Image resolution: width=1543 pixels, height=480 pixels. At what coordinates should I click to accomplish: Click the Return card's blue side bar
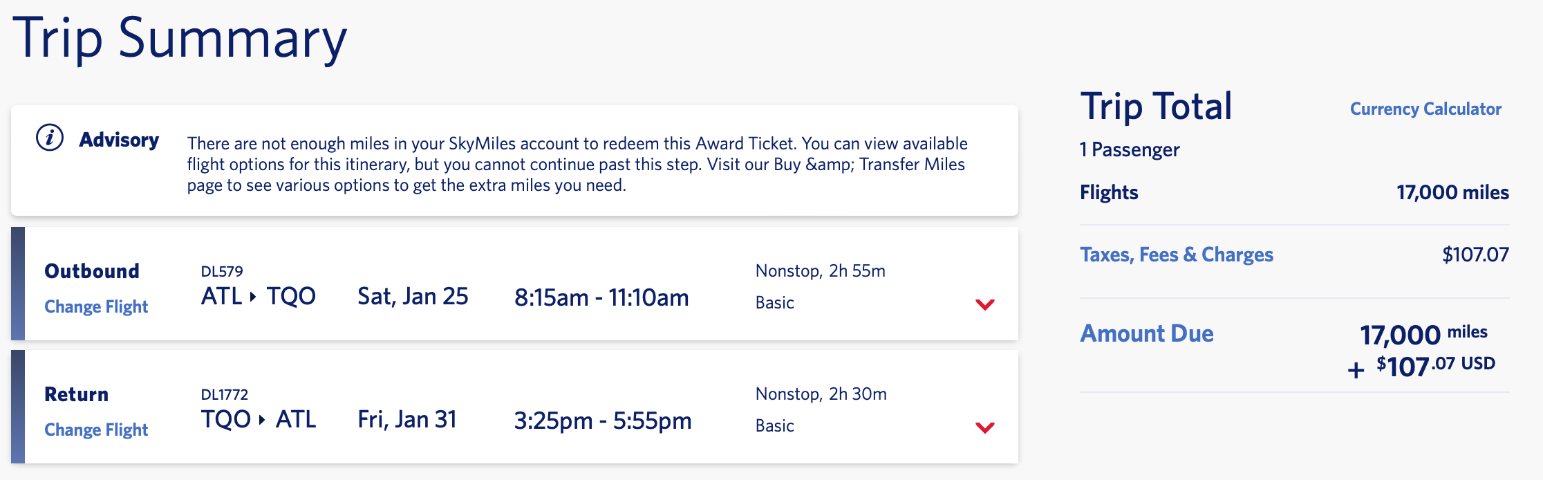(x=18, y=407)
